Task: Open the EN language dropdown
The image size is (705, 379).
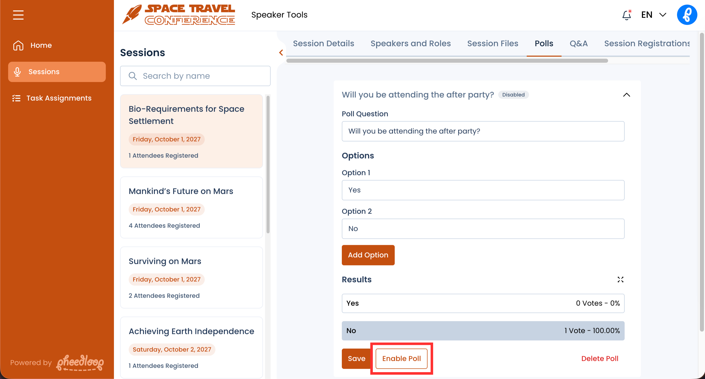Action: coord(654,15)
